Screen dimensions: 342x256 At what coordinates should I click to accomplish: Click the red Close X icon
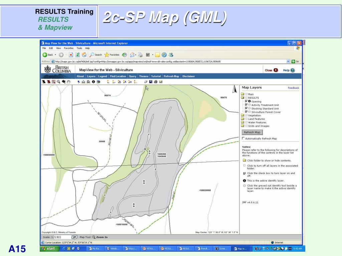(276, 70)
